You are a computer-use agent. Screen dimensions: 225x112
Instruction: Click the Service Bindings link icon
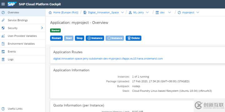tap(3, 20)
